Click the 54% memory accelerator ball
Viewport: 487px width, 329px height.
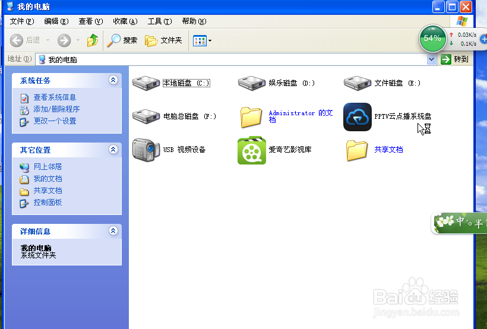point(432,38)
